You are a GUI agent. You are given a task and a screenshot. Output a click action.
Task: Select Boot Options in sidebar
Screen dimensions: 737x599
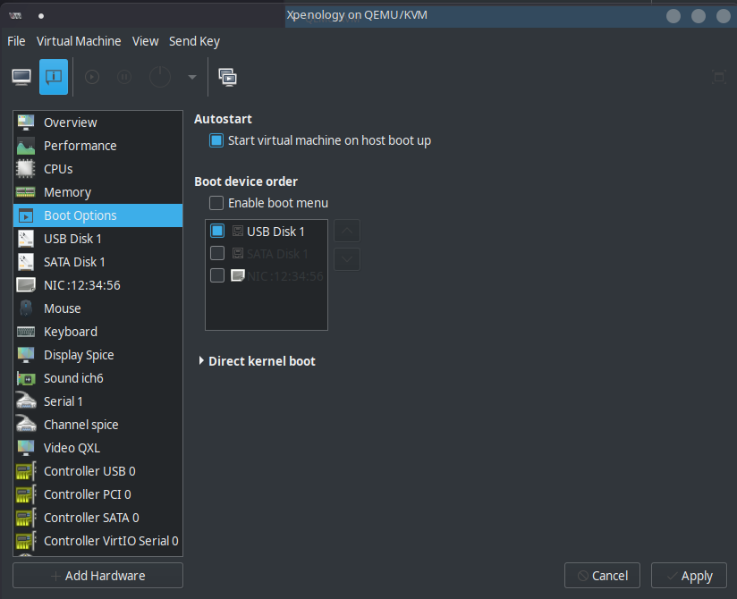tap(97, 215)
